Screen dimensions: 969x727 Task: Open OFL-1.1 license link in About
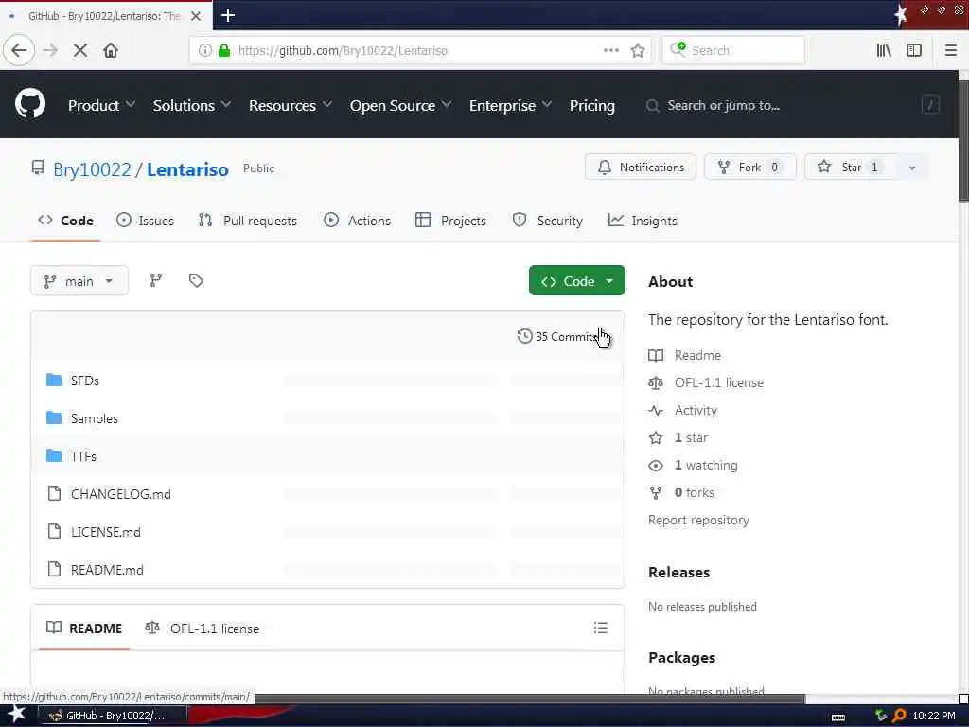click(719, 382)
